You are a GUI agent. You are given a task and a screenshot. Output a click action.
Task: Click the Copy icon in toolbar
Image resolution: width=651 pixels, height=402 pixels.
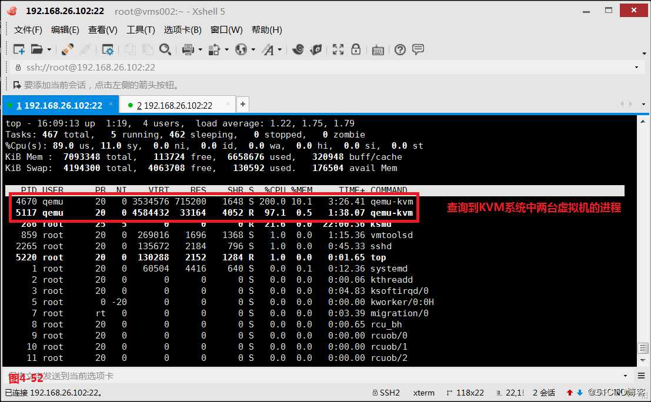click(x=131, y=49)
